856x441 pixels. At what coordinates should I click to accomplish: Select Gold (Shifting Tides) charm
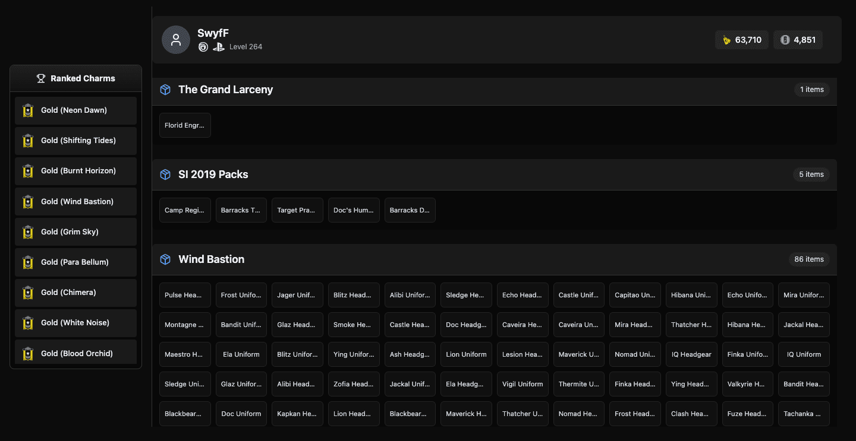[x=78, y=141]
